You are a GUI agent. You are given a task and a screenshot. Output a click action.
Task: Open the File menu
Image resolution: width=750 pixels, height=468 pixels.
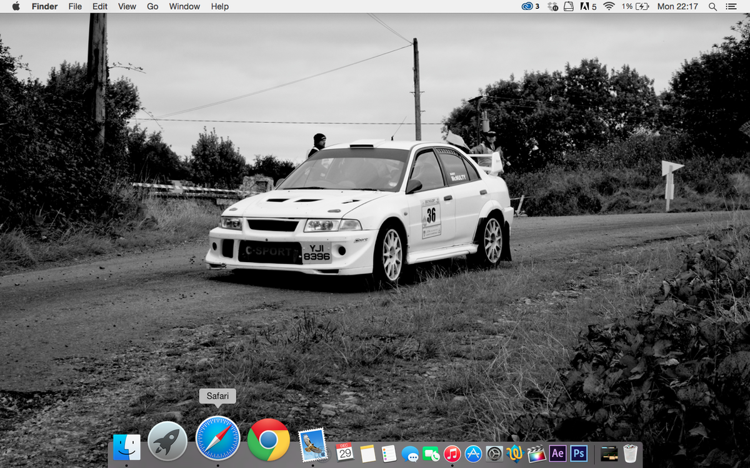[75, 6]
